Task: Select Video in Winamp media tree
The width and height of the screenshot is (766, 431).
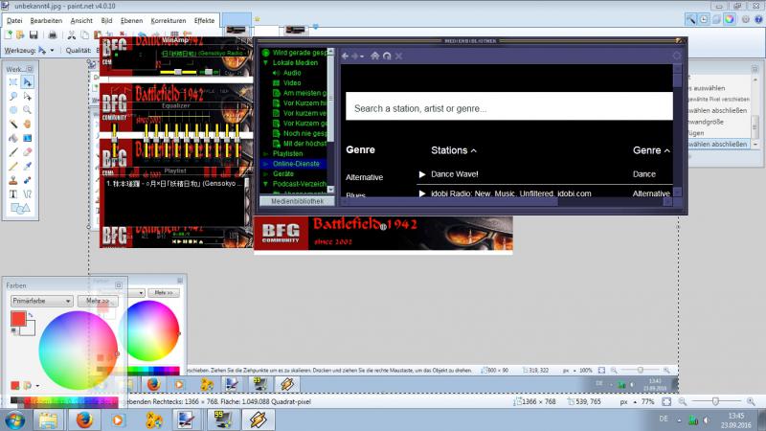Action: (x=292, y=83)
